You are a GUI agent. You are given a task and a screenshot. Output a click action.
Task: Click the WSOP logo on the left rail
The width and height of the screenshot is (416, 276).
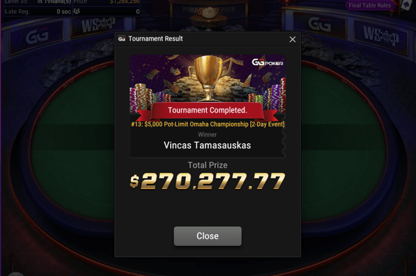tap(98, 25)
